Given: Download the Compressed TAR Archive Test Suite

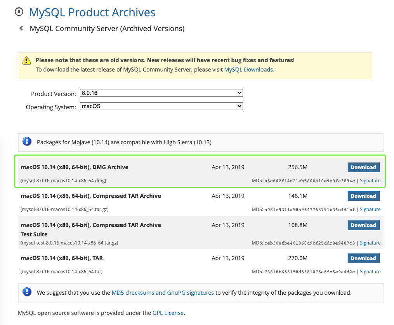Looking at the screenshot, I should 363,225.
